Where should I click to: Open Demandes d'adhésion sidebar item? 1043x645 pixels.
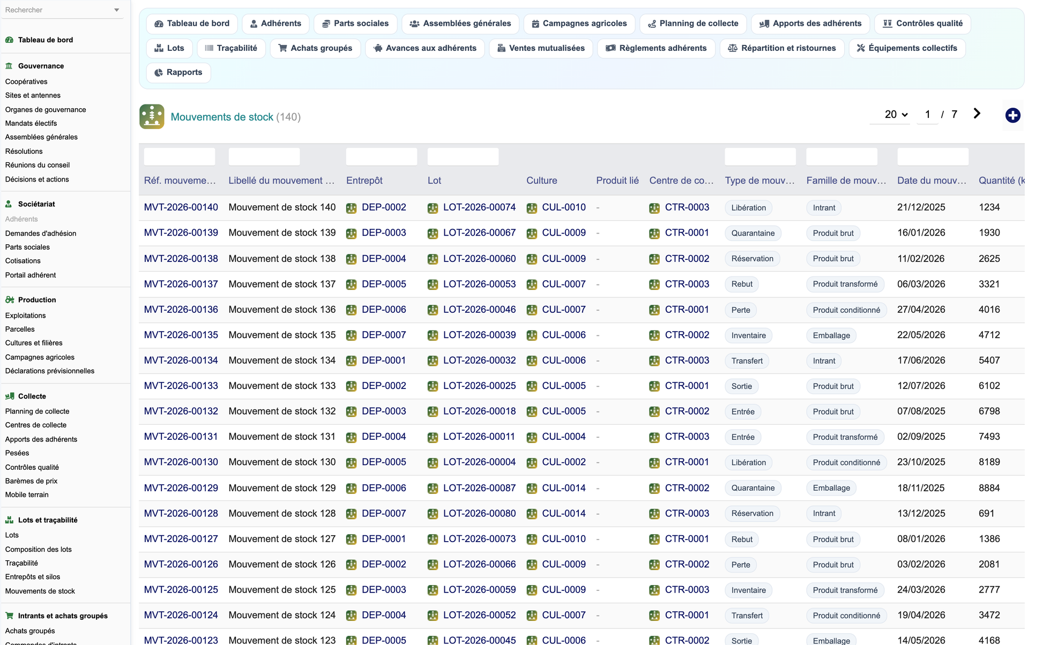(x=41, y=234)
